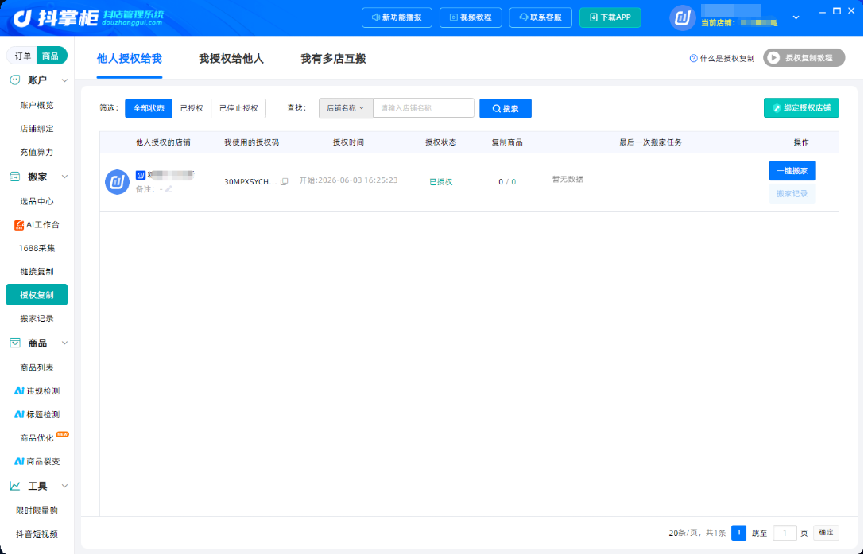Switch to 我授权给他人 tab

pyautogui.click(x=231, y=59)
